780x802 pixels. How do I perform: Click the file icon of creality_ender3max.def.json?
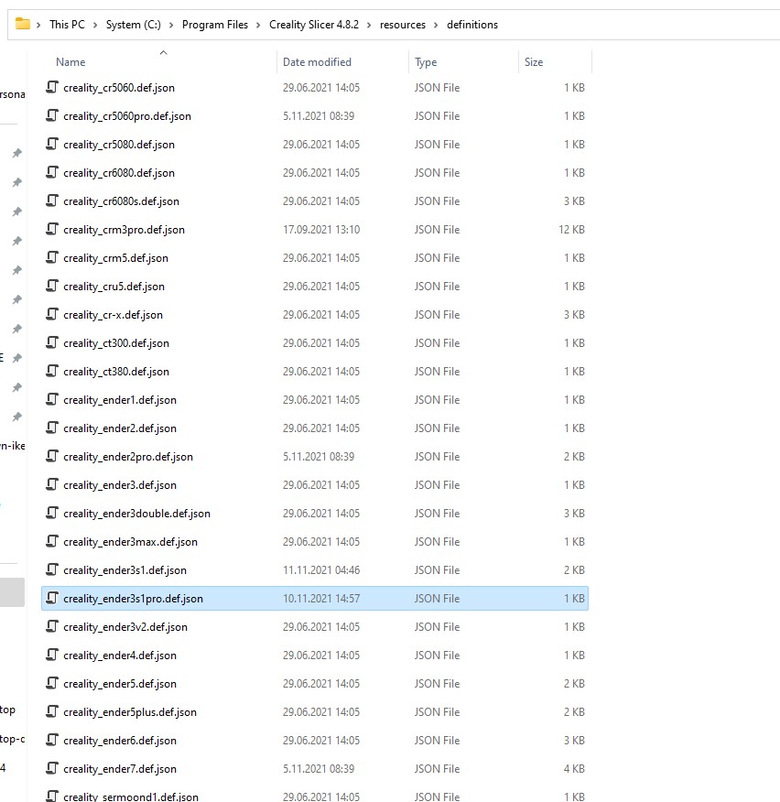point(52,541)
